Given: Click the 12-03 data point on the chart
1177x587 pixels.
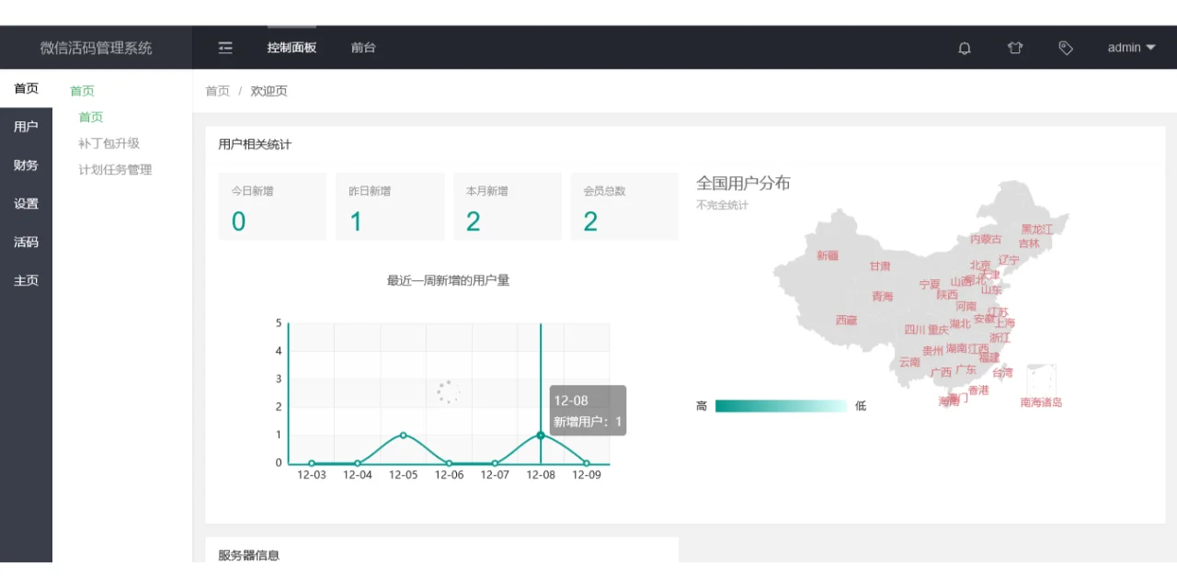Looking at the screenshot, I should pos(312,463).
